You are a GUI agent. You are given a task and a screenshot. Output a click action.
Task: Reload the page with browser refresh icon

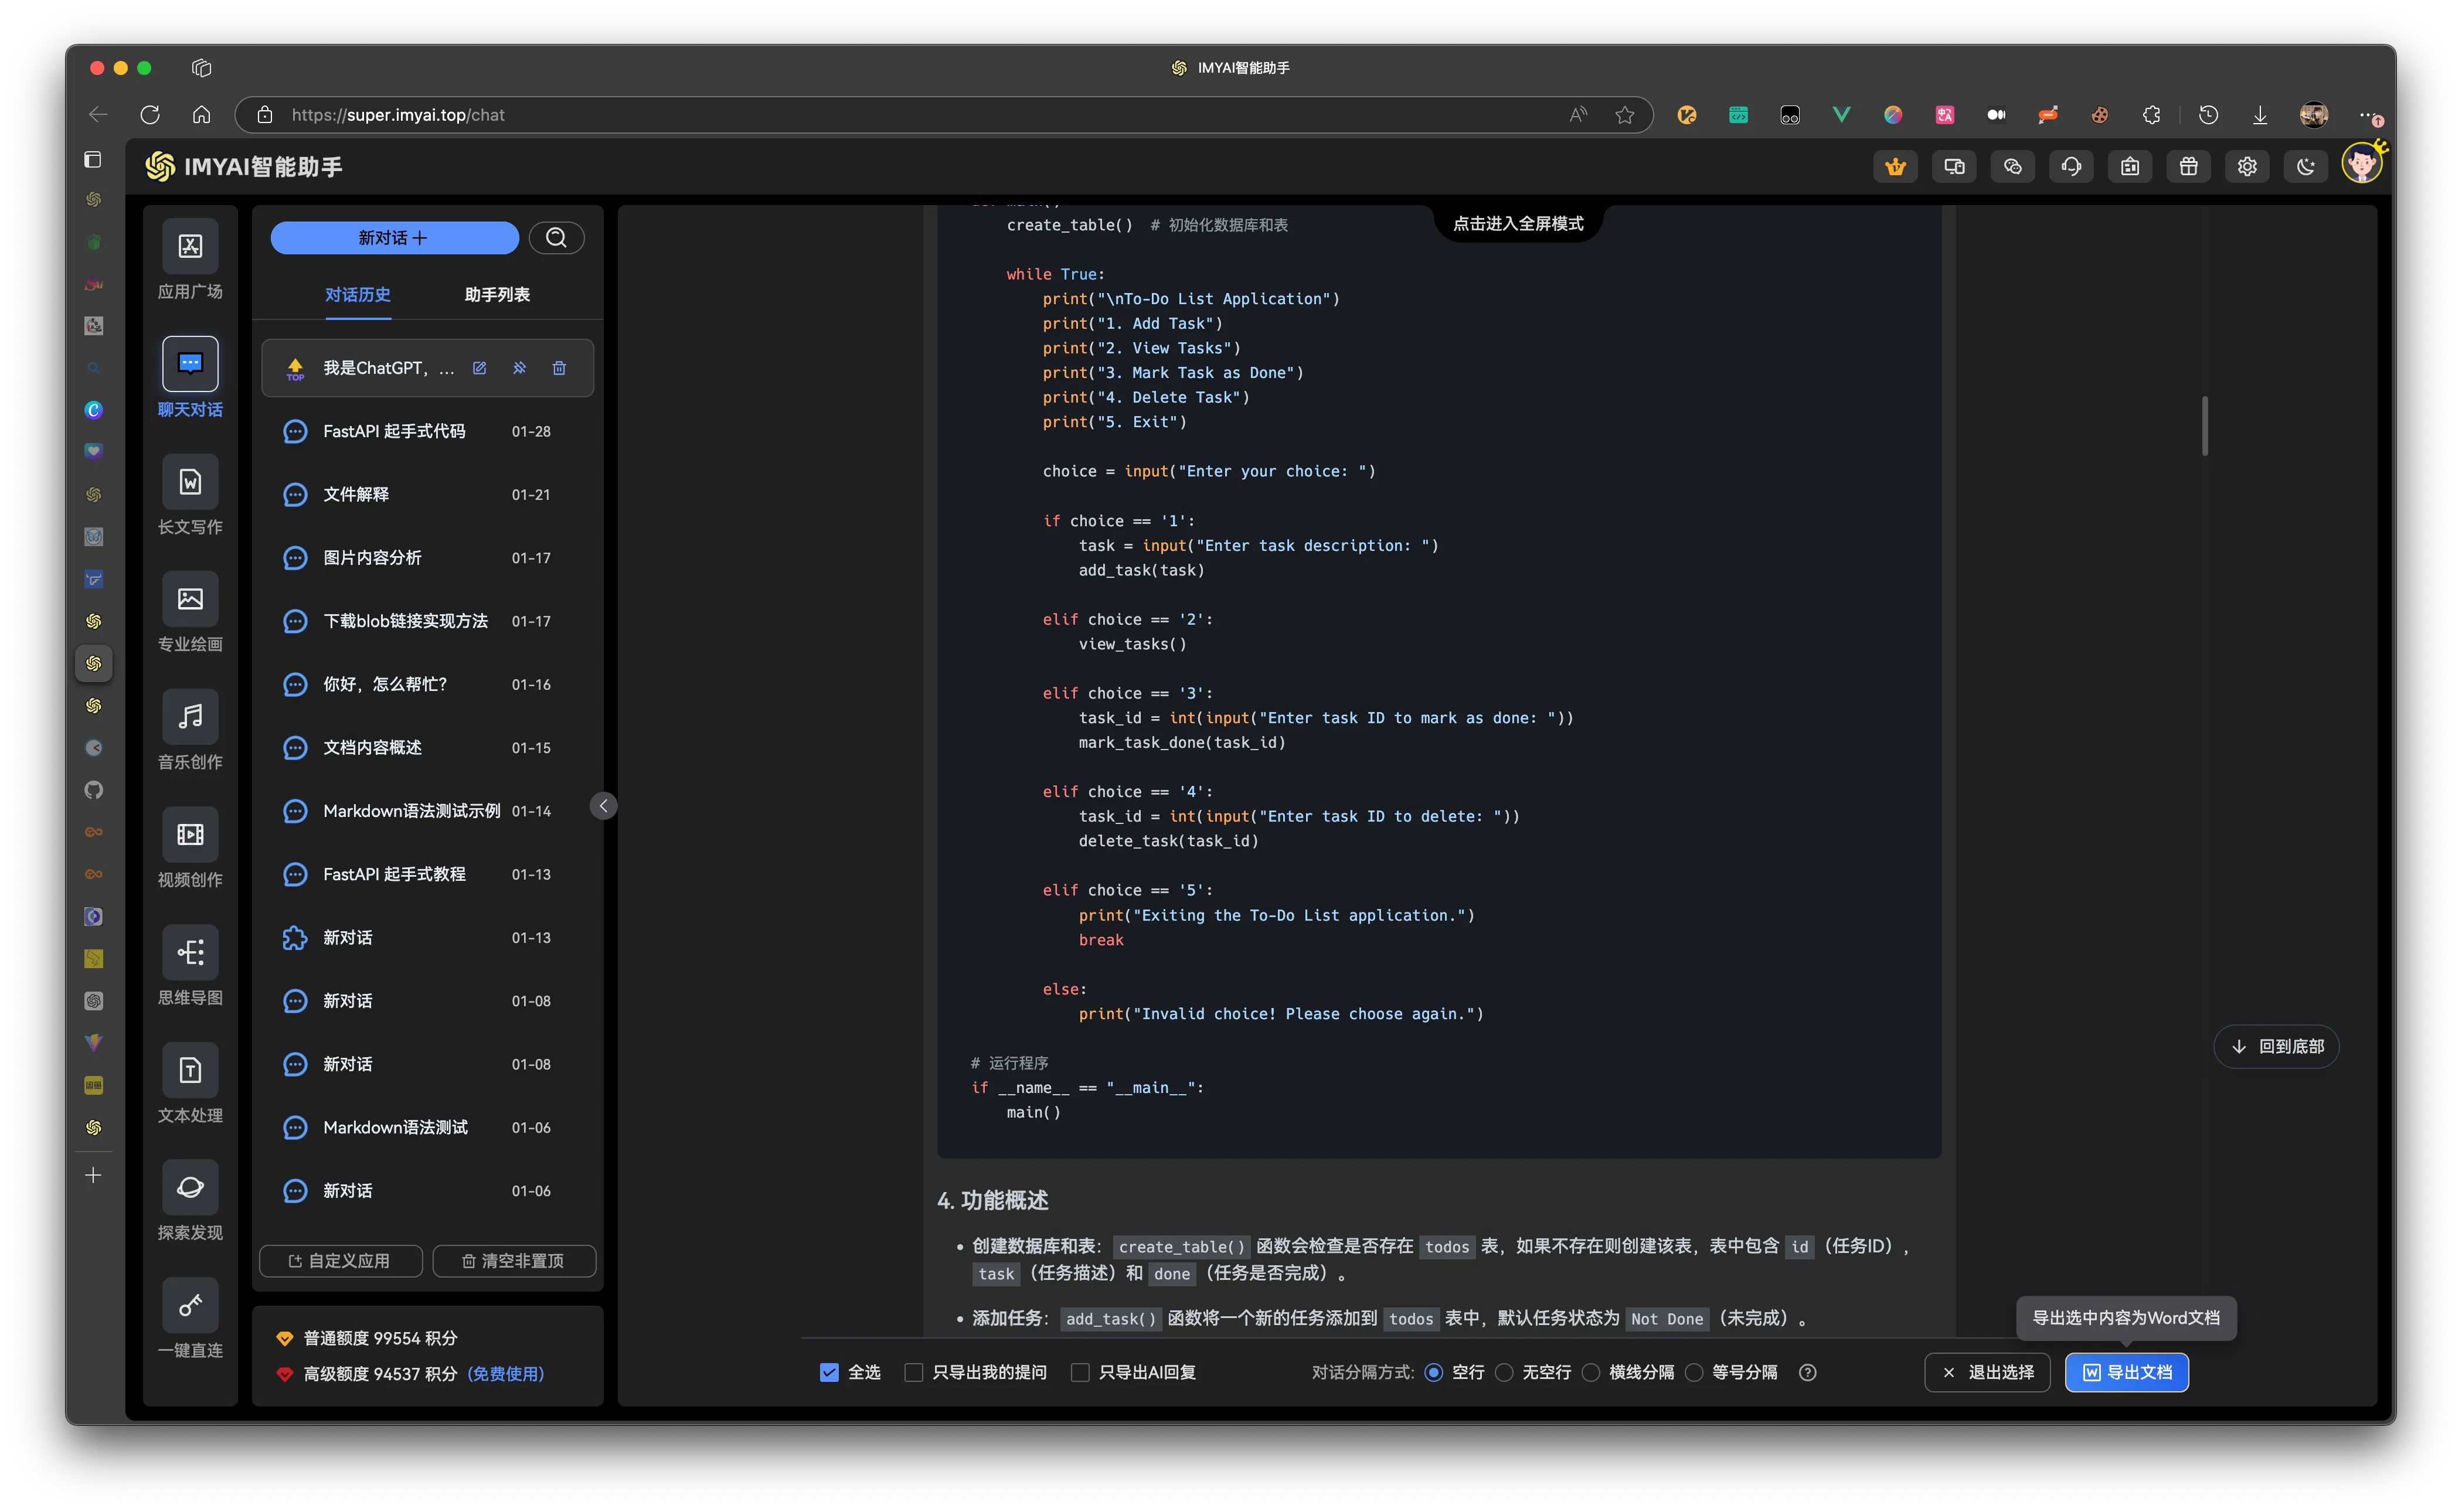pyautogui.click(x=150, y=115)
